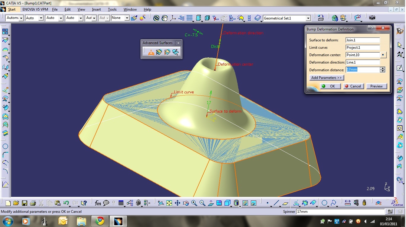Click the Normal View icon

click(x=211, y=203)
